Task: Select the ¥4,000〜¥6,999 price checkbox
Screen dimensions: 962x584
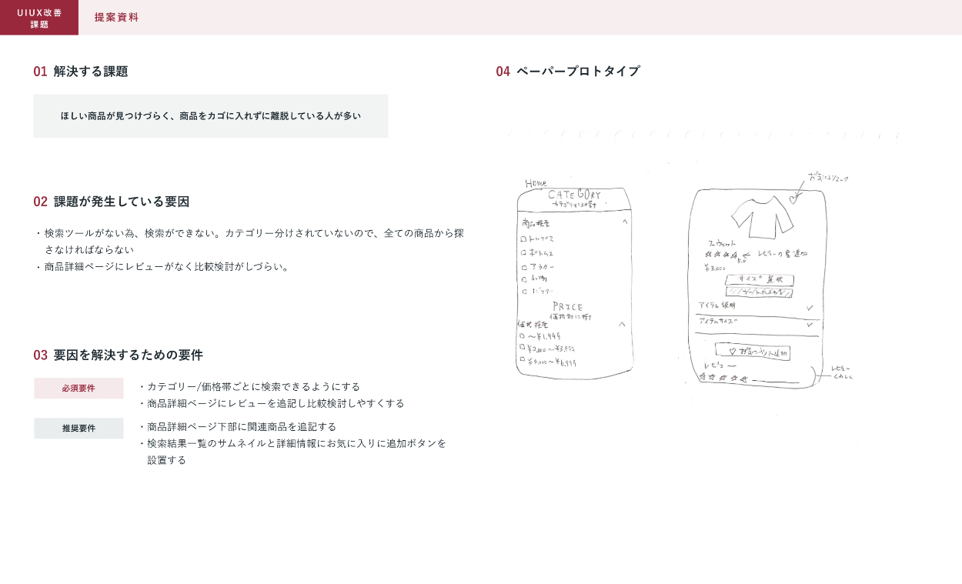Action: (x=522, y=359)
